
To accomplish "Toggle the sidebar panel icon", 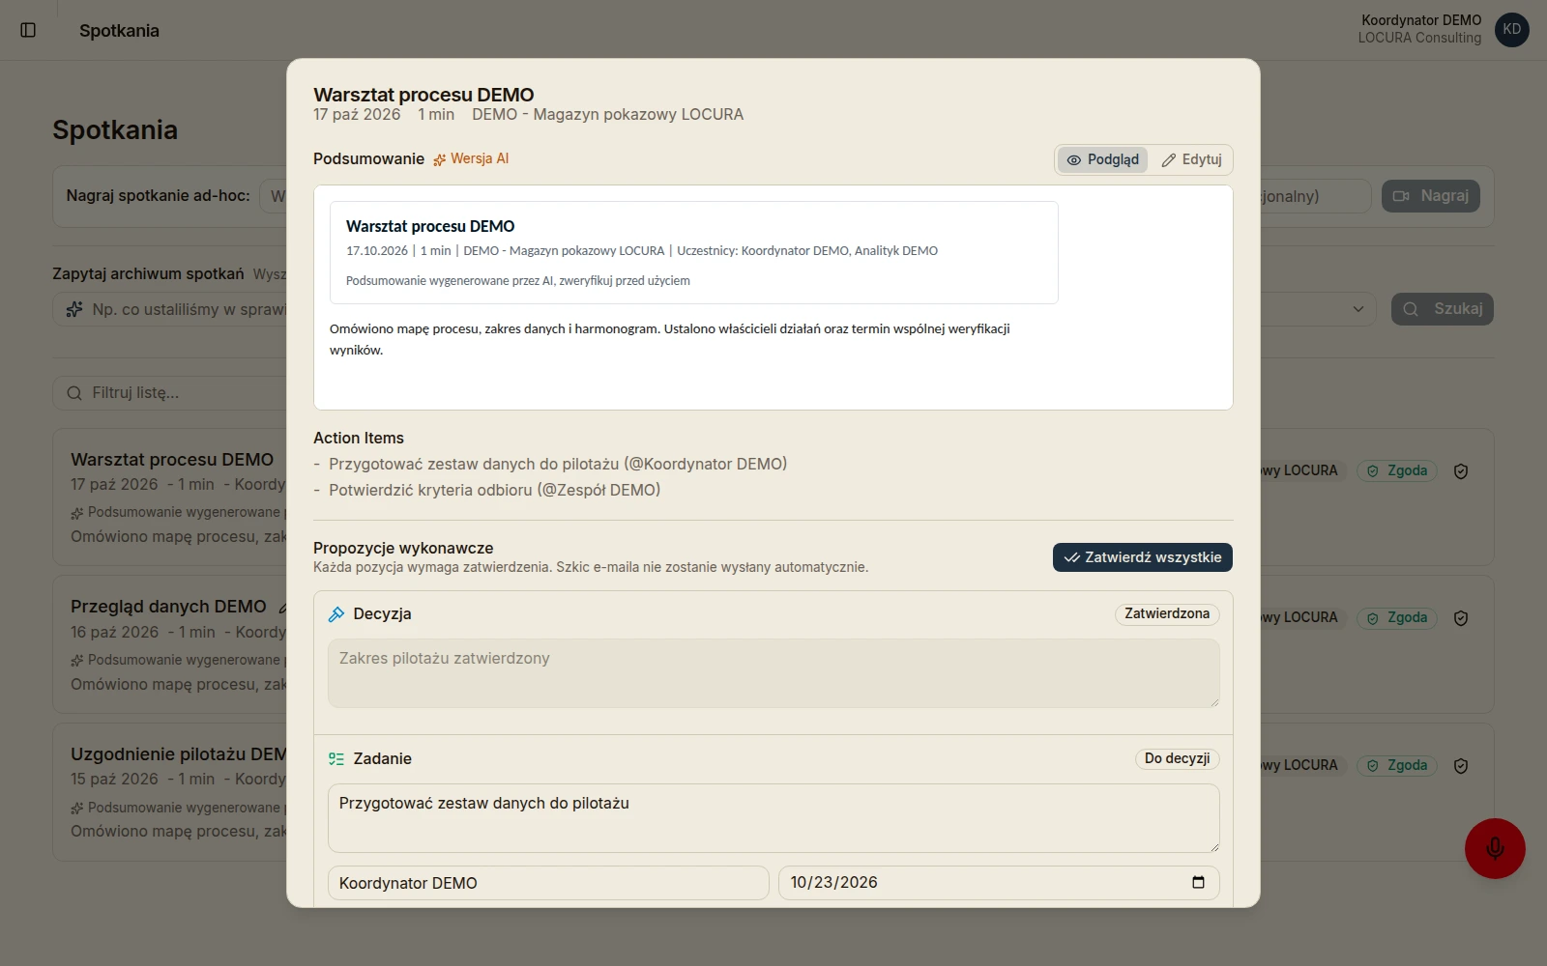I will point(28,30).
